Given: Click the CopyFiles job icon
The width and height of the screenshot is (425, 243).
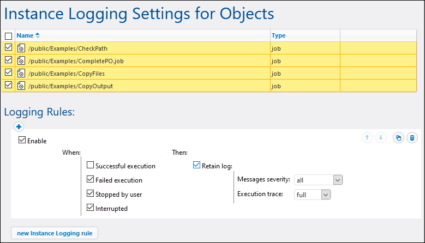Looking at the screenshot, I should coord(21,73).
